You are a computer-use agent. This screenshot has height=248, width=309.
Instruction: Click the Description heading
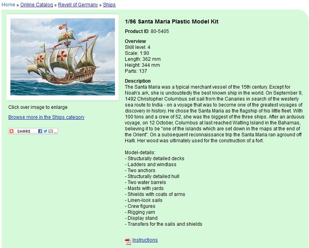138,81
